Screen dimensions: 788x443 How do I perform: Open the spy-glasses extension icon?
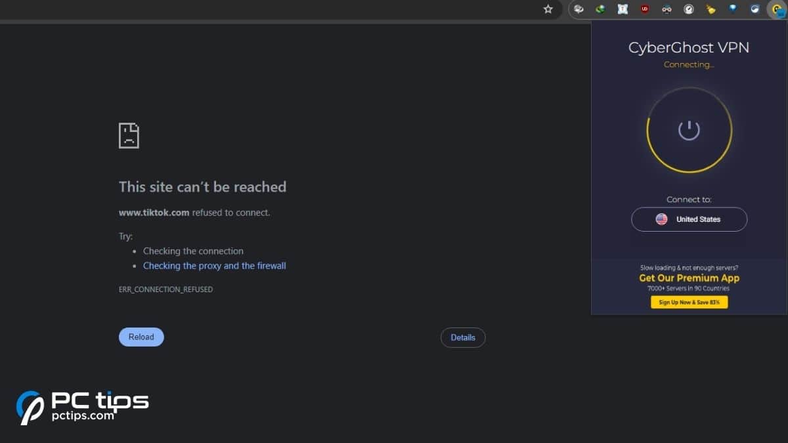[x=667, y=9]
